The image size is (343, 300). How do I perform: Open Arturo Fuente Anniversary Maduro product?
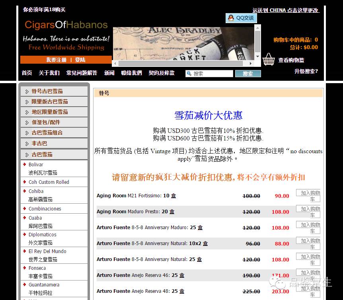click(150, 228)
